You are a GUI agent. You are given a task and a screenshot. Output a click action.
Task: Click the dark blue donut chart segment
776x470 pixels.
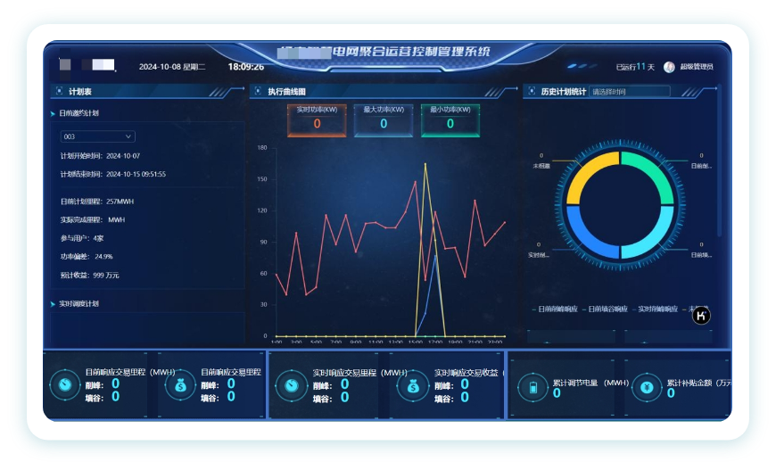tap(586, 239)
